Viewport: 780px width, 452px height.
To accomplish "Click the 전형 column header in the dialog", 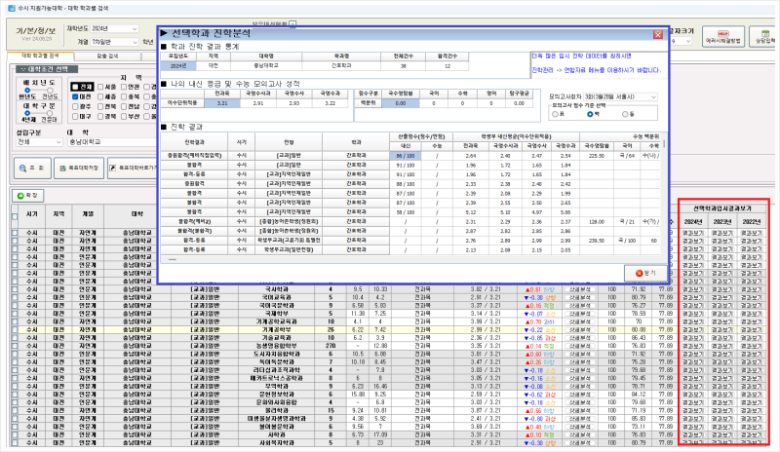I will [289, 141].
